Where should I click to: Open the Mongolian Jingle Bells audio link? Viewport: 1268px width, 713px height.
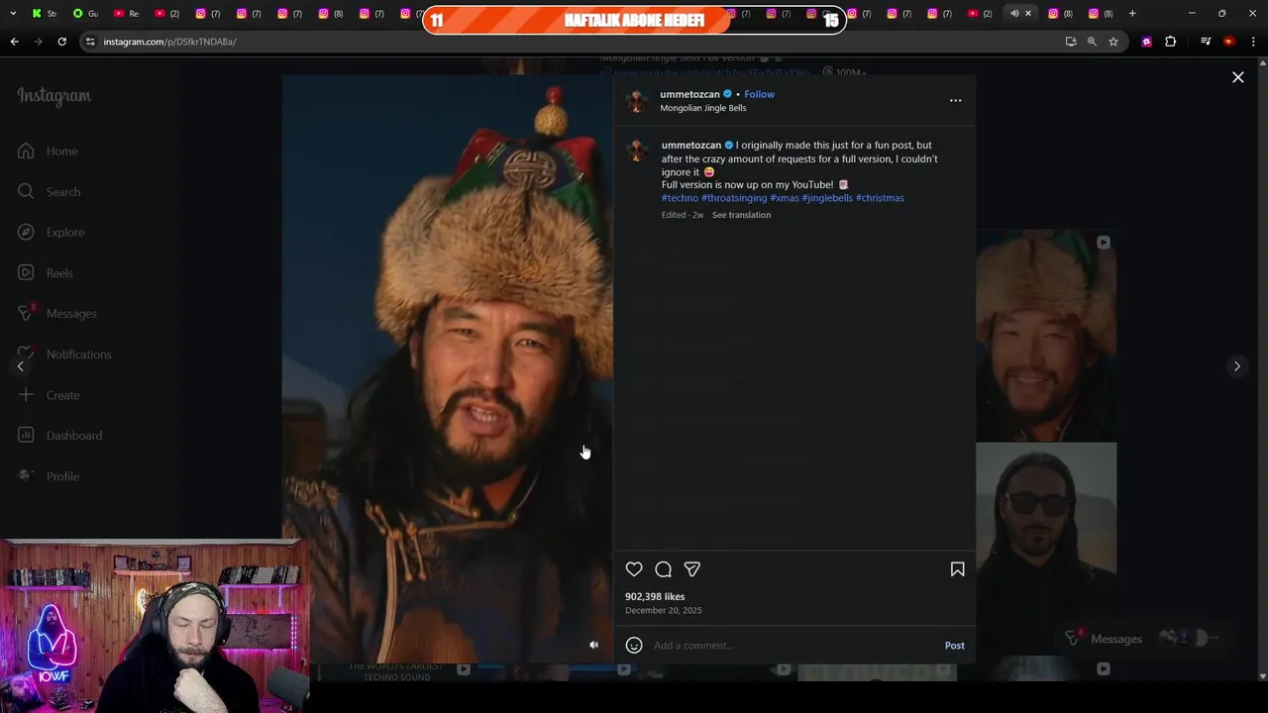(703, 108)
